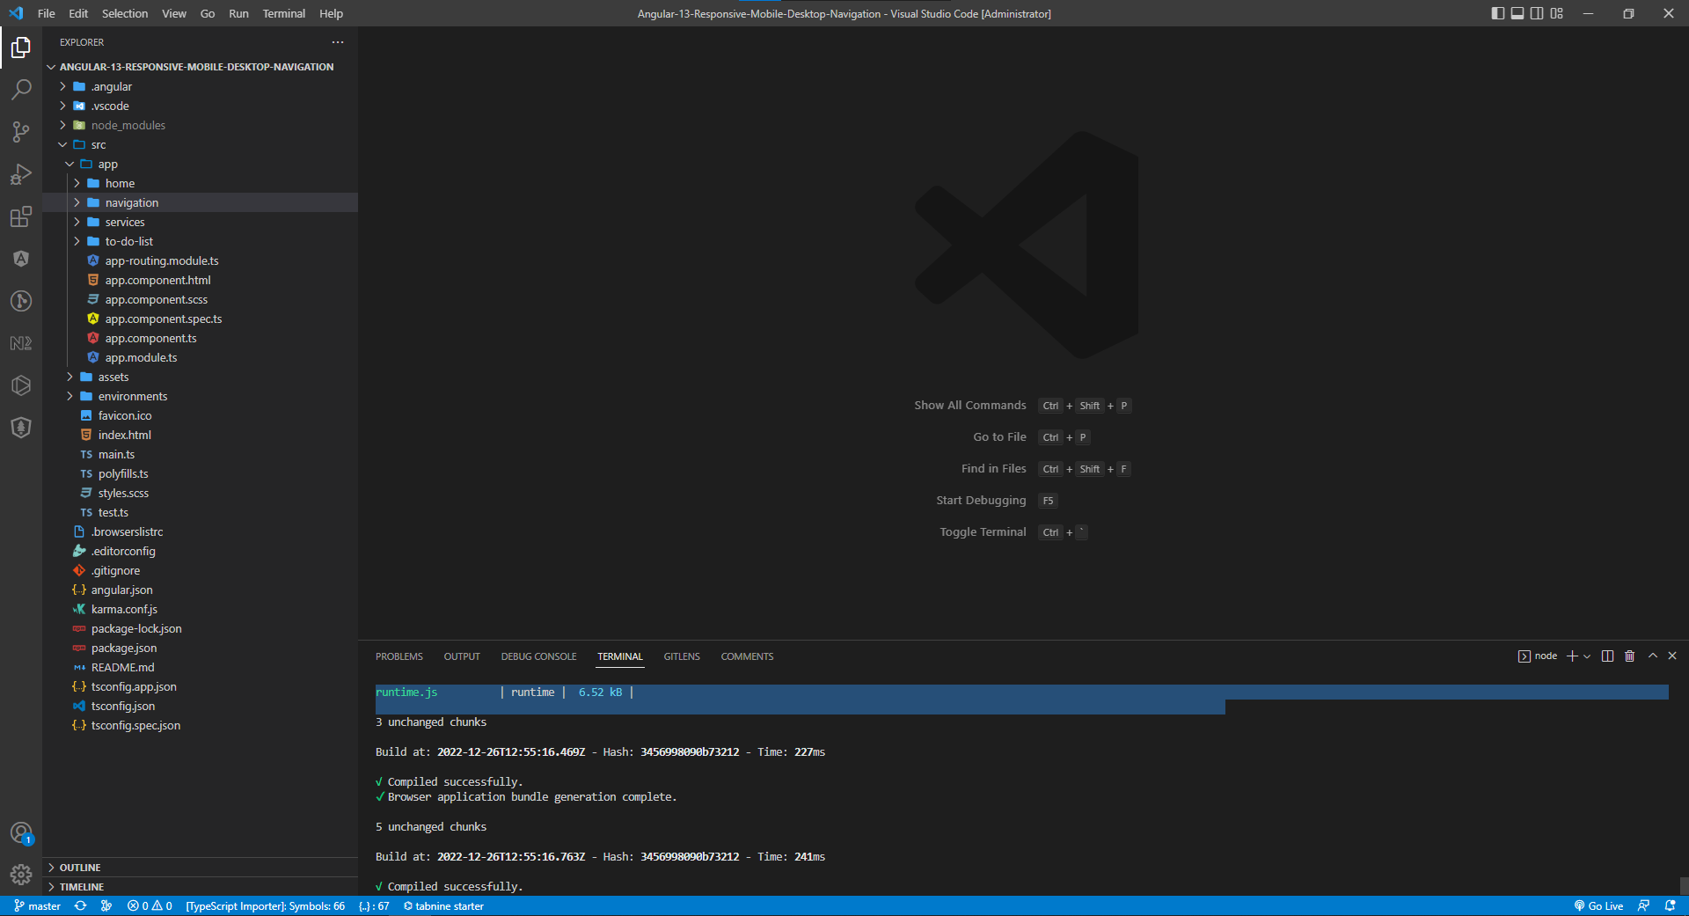Toggle the panel visibility layout control
Screen dimensions: 1689x916
1517,13
